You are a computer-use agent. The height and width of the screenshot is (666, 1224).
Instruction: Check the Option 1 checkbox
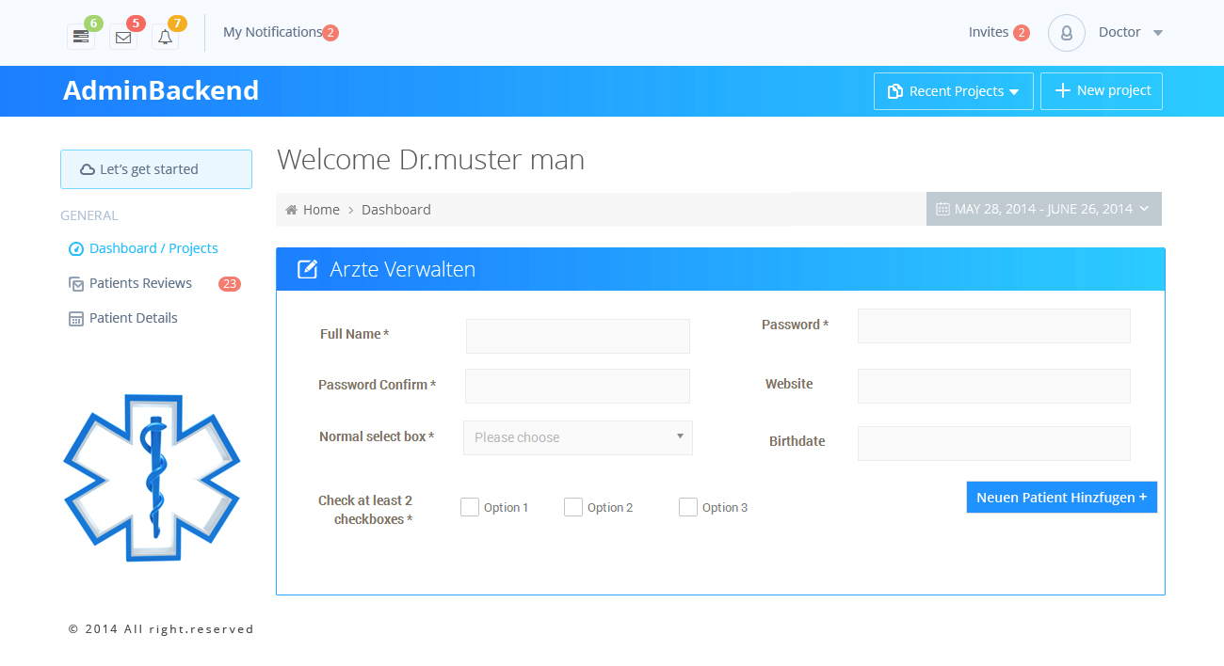pyautogui.click(x=470, y=507)
